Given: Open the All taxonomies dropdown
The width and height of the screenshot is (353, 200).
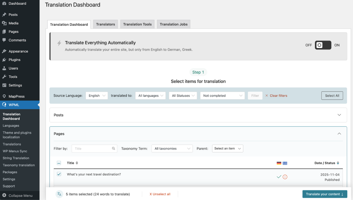Looking at the screenshot, I should pos(172,148).
